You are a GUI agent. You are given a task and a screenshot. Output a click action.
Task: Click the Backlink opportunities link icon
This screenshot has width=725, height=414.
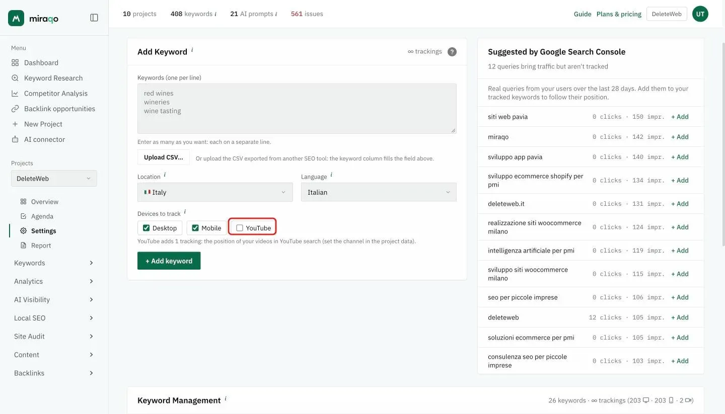click(x=15, y=109)
